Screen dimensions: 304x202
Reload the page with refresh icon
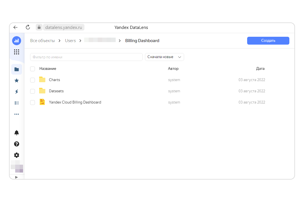(28, 27)
